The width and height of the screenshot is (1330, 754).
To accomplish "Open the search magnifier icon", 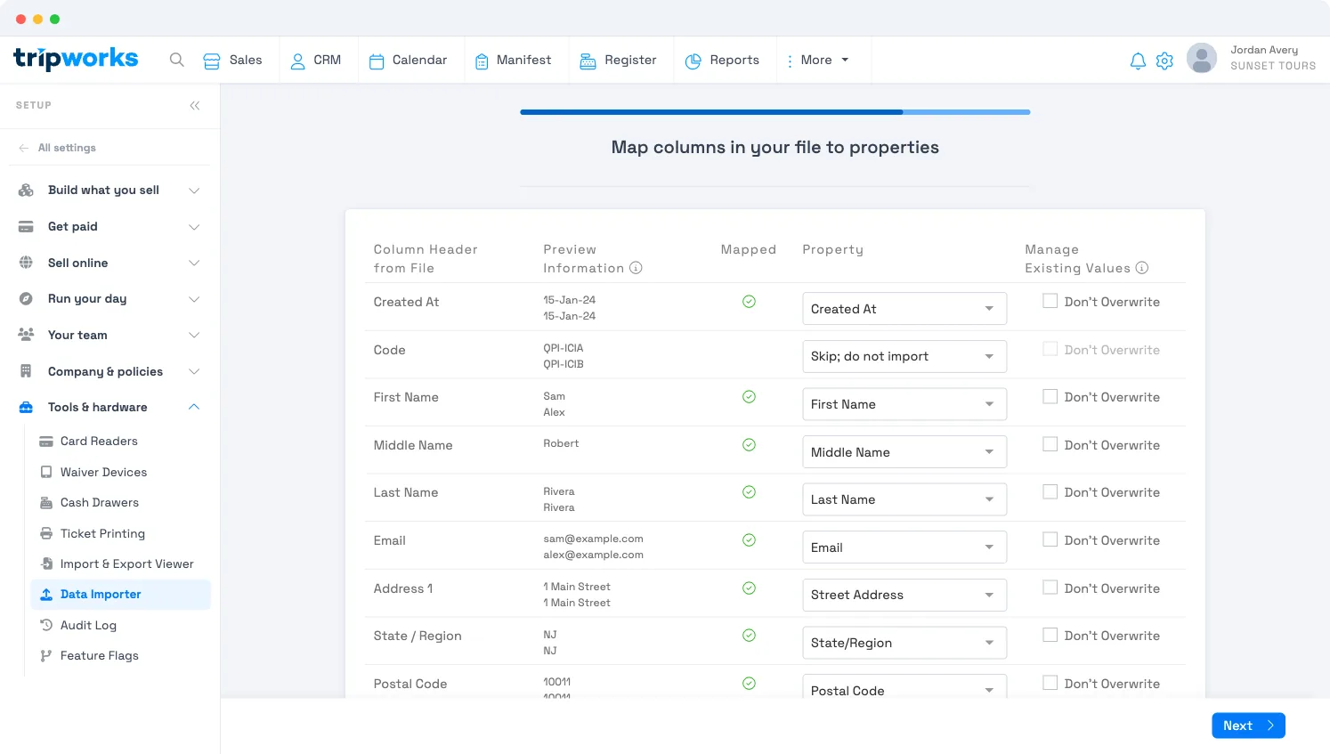I will click(177, 60).
